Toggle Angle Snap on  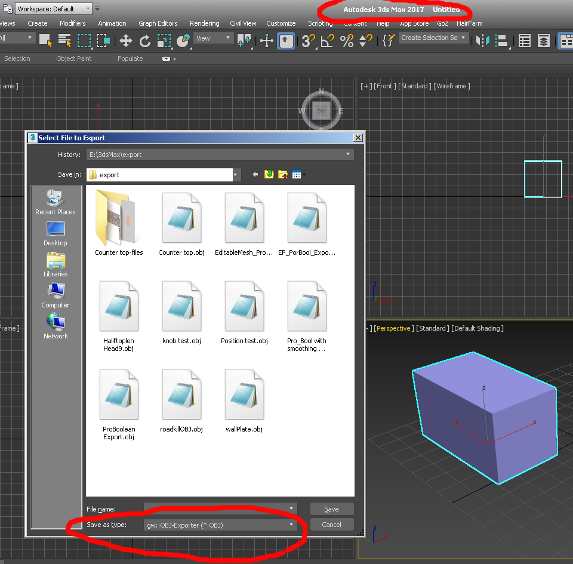coord(326,41)
